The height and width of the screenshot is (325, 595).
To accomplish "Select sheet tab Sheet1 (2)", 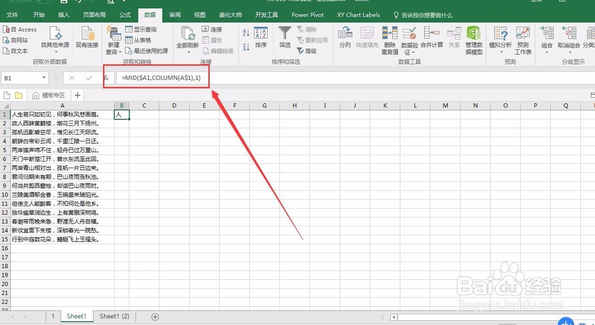I will click(x=114, y=316).
